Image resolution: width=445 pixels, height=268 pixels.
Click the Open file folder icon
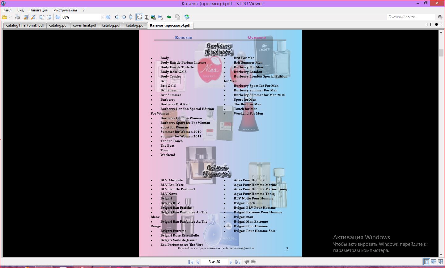click(x=5, y=17)
